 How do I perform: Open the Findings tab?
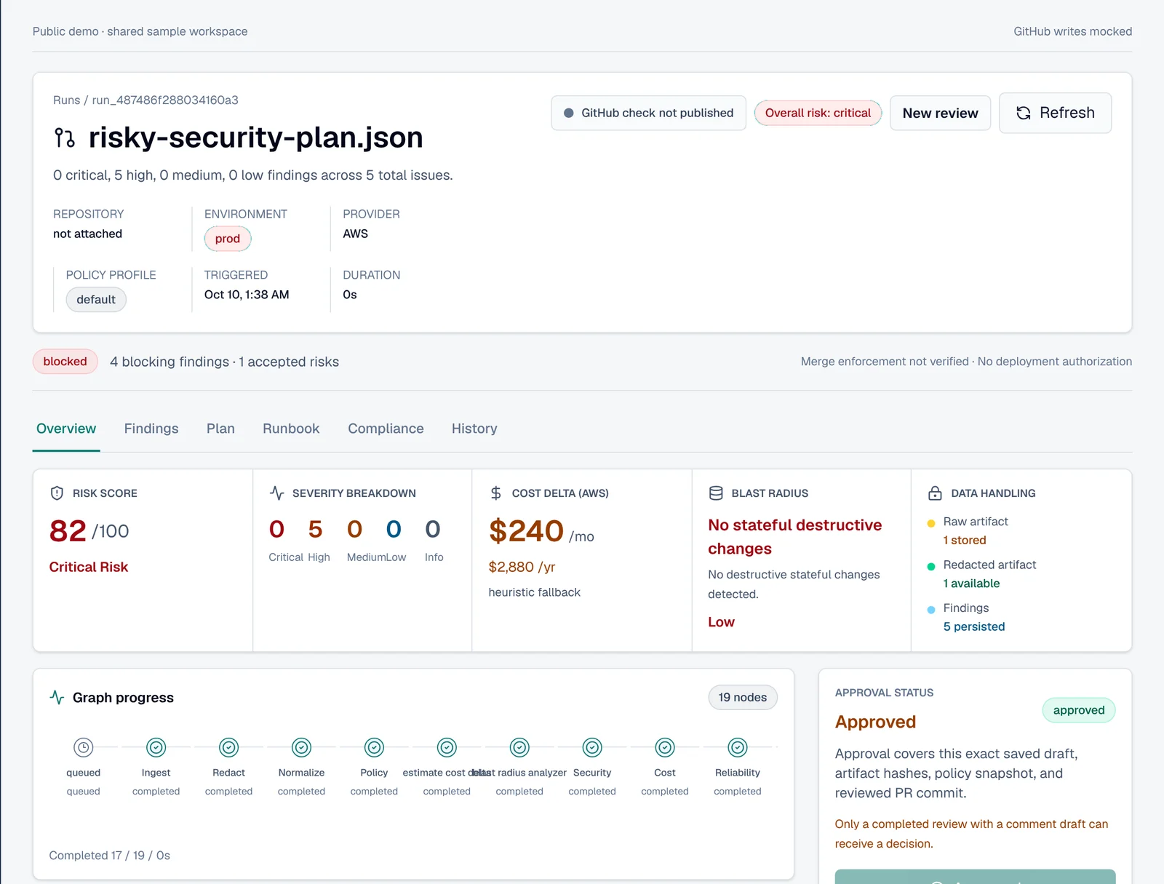tap(151, 429)
